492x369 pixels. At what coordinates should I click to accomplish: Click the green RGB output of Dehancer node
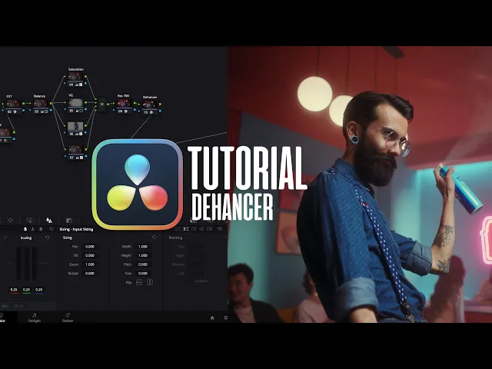pyautogui.click(x=160, y=105)
